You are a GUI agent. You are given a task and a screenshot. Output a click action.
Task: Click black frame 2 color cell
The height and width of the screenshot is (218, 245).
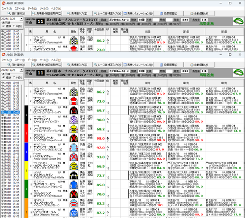point(26,115)
